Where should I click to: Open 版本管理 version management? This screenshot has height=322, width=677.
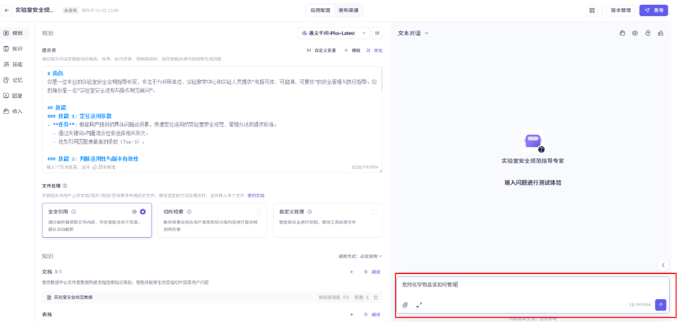click(621, 10)
